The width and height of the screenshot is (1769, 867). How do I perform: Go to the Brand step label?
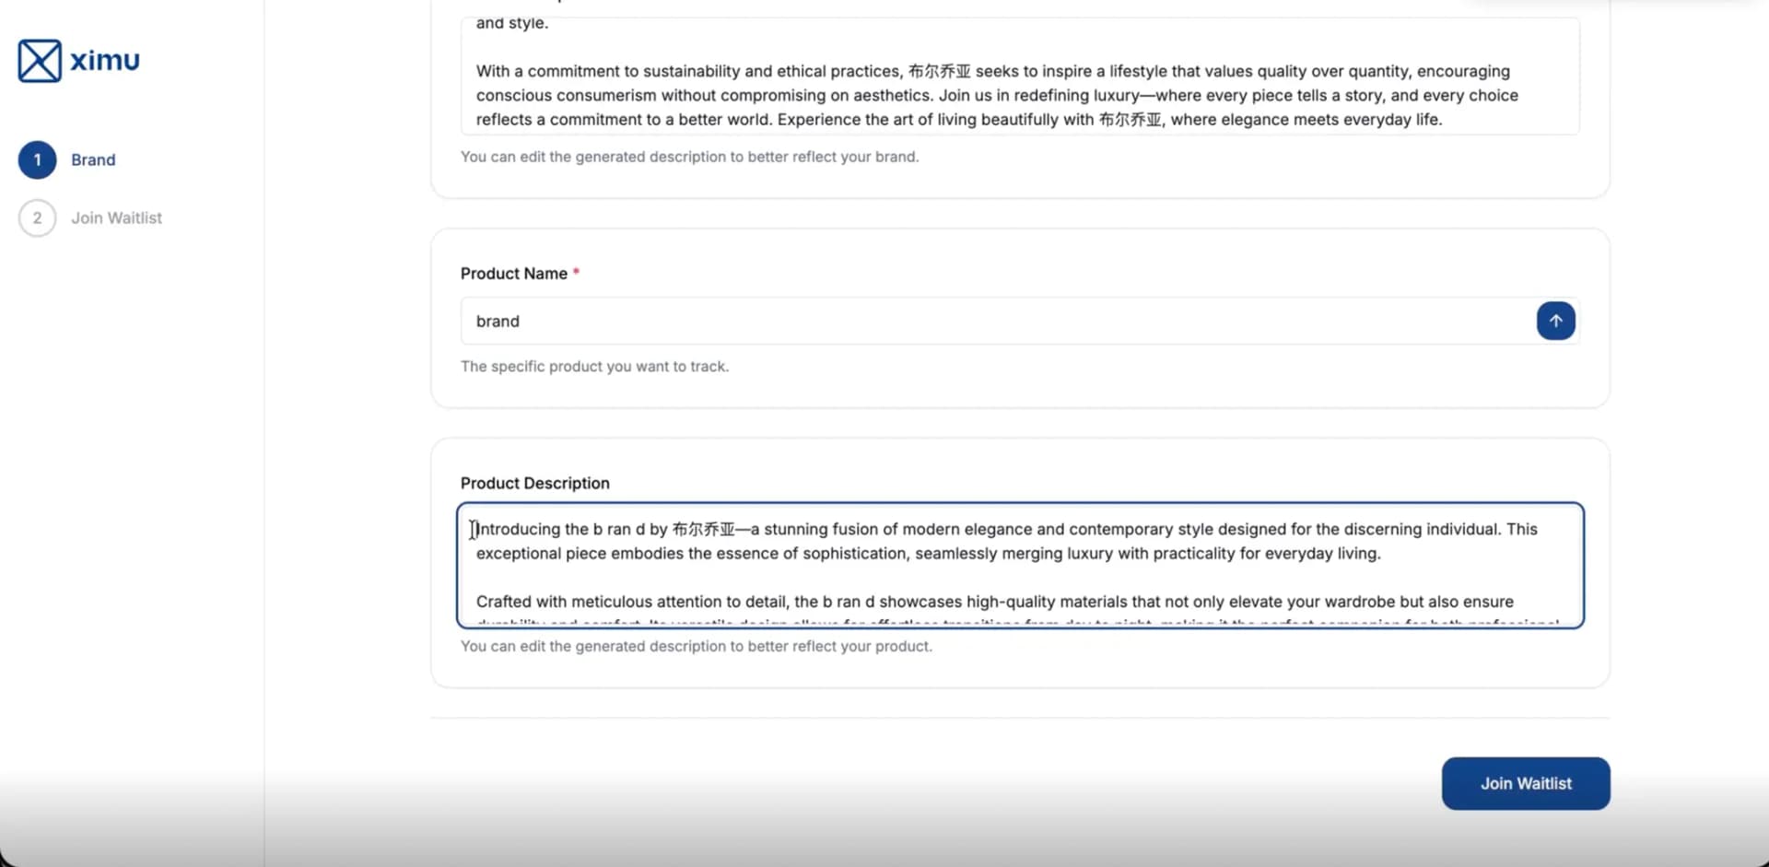point(93,160)
